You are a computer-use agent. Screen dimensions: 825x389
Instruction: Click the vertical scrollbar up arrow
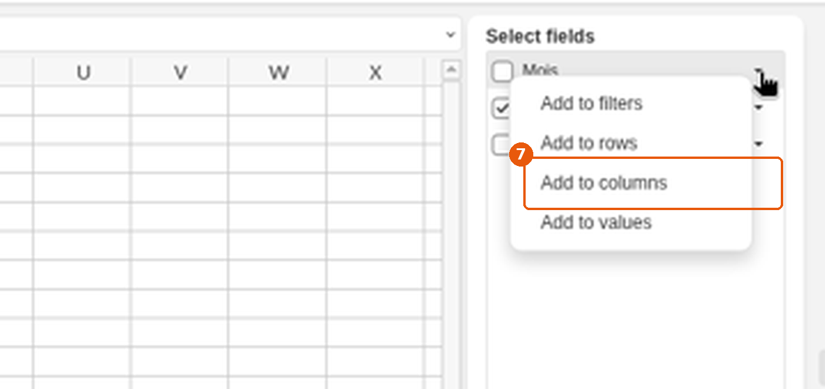[451, 71]
